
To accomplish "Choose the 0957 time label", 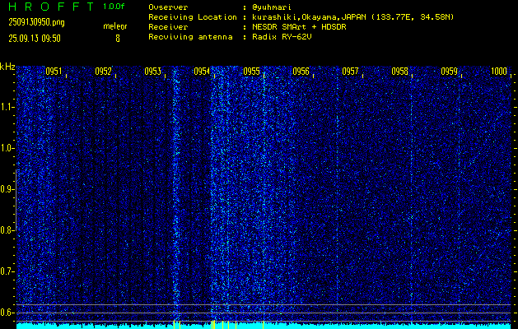I will (350, 72).
